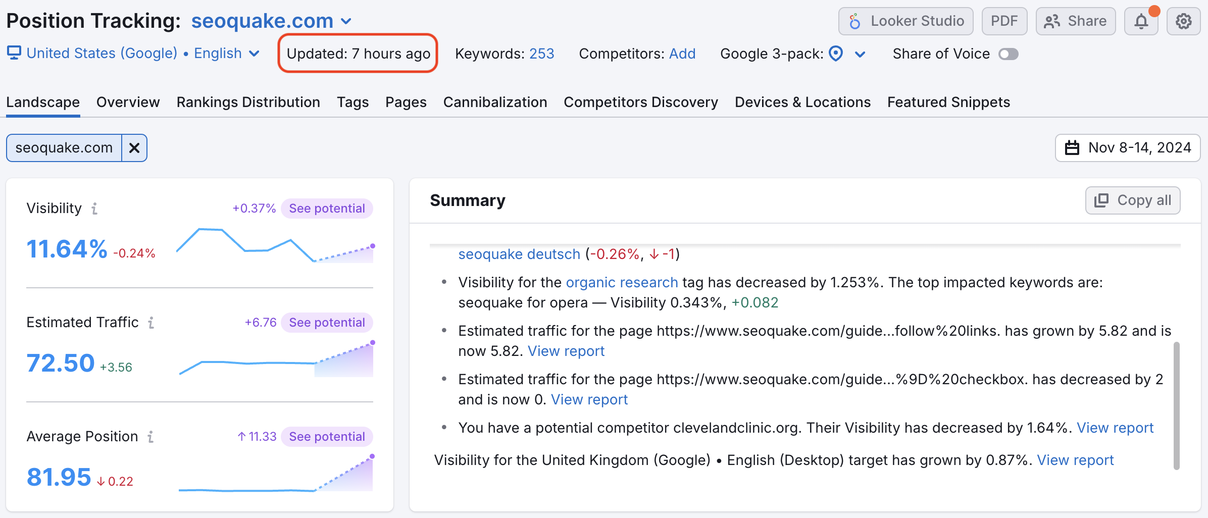Click the Average Position trend chart
The width and height of the screenshot is (1208, 518).
276,473
